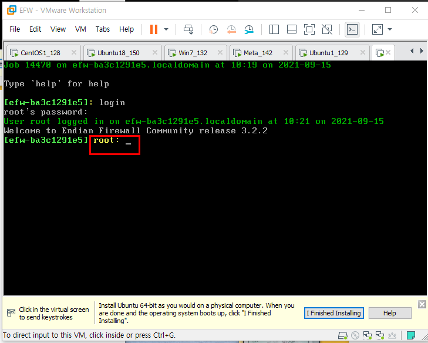Pause the virtual machine
Screen dimensions: 428x343
tap(154, 29)
